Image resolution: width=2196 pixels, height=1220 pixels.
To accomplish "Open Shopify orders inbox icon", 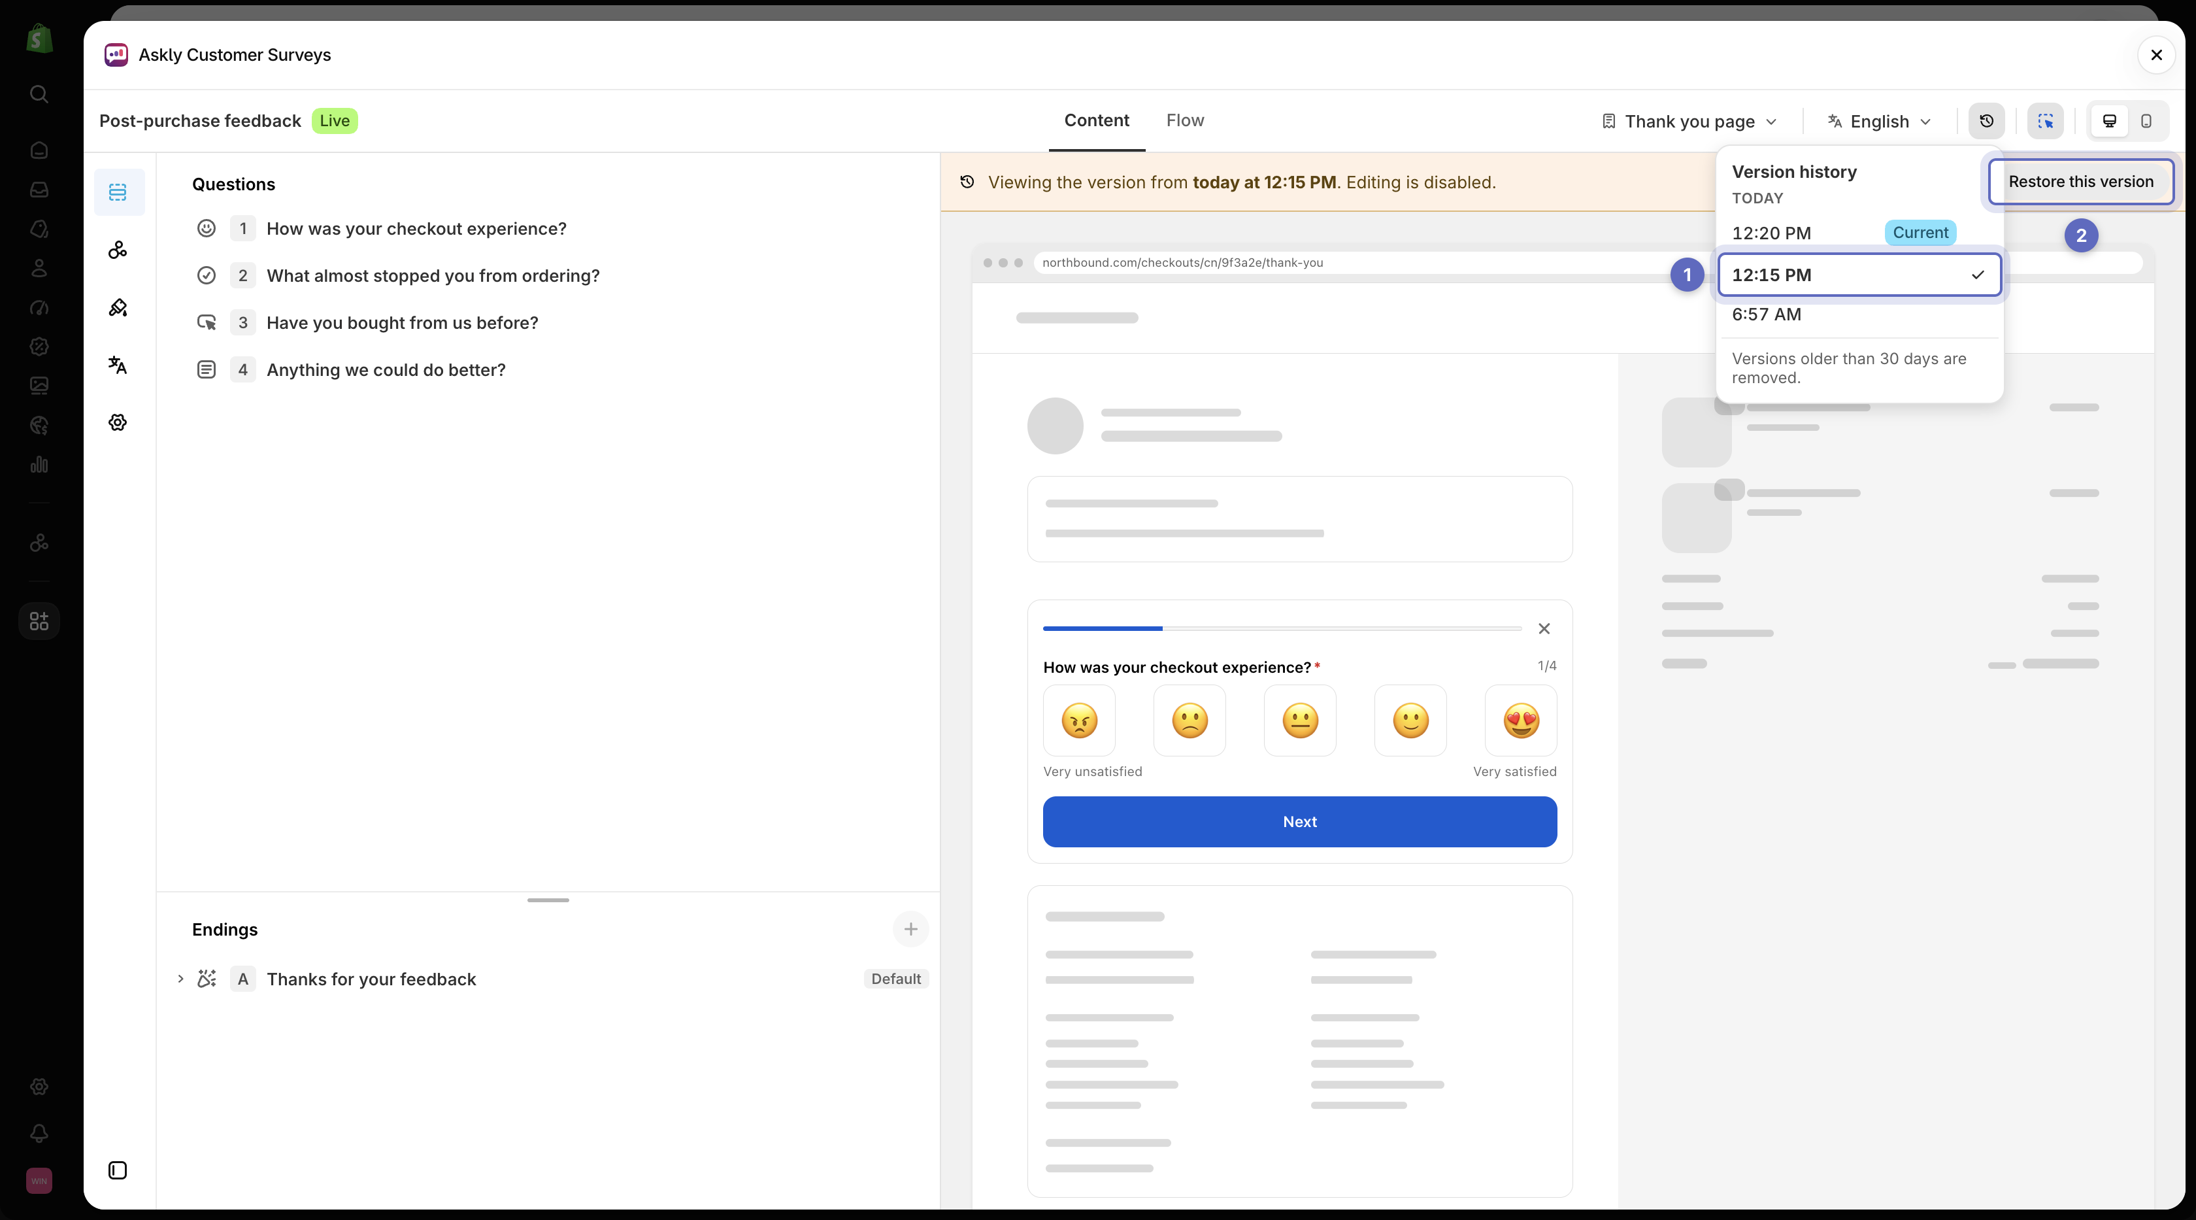I will 39,189.
